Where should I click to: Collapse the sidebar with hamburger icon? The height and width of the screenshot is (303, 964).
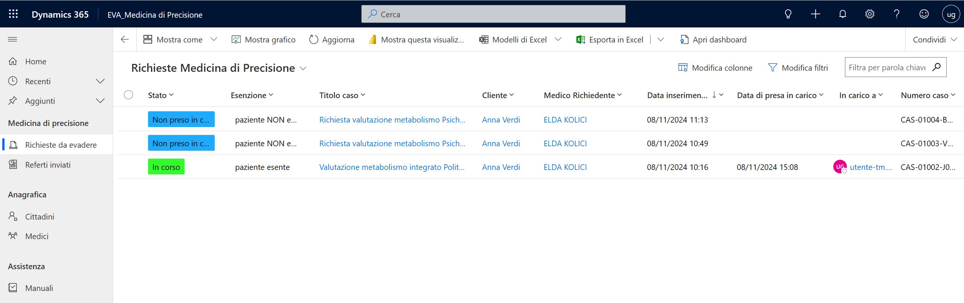(12, 39)
